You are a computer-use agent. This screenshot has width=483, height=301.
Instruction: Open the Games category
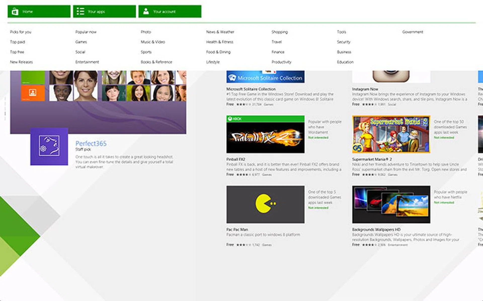(81, 42)
